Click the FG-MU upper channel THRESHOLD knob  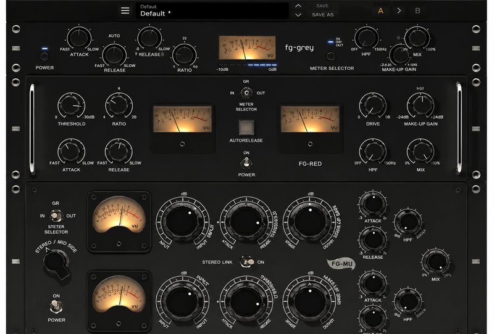(246, 221)
